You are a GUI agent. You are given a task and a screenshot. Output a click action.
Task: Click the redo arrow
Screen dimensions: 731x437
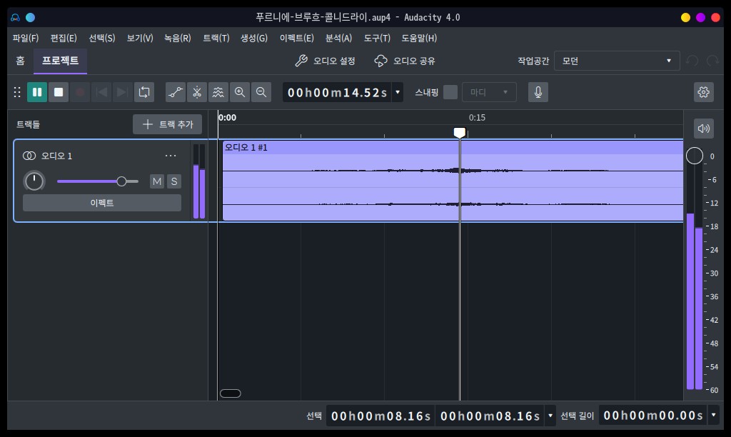coord(712,61)
